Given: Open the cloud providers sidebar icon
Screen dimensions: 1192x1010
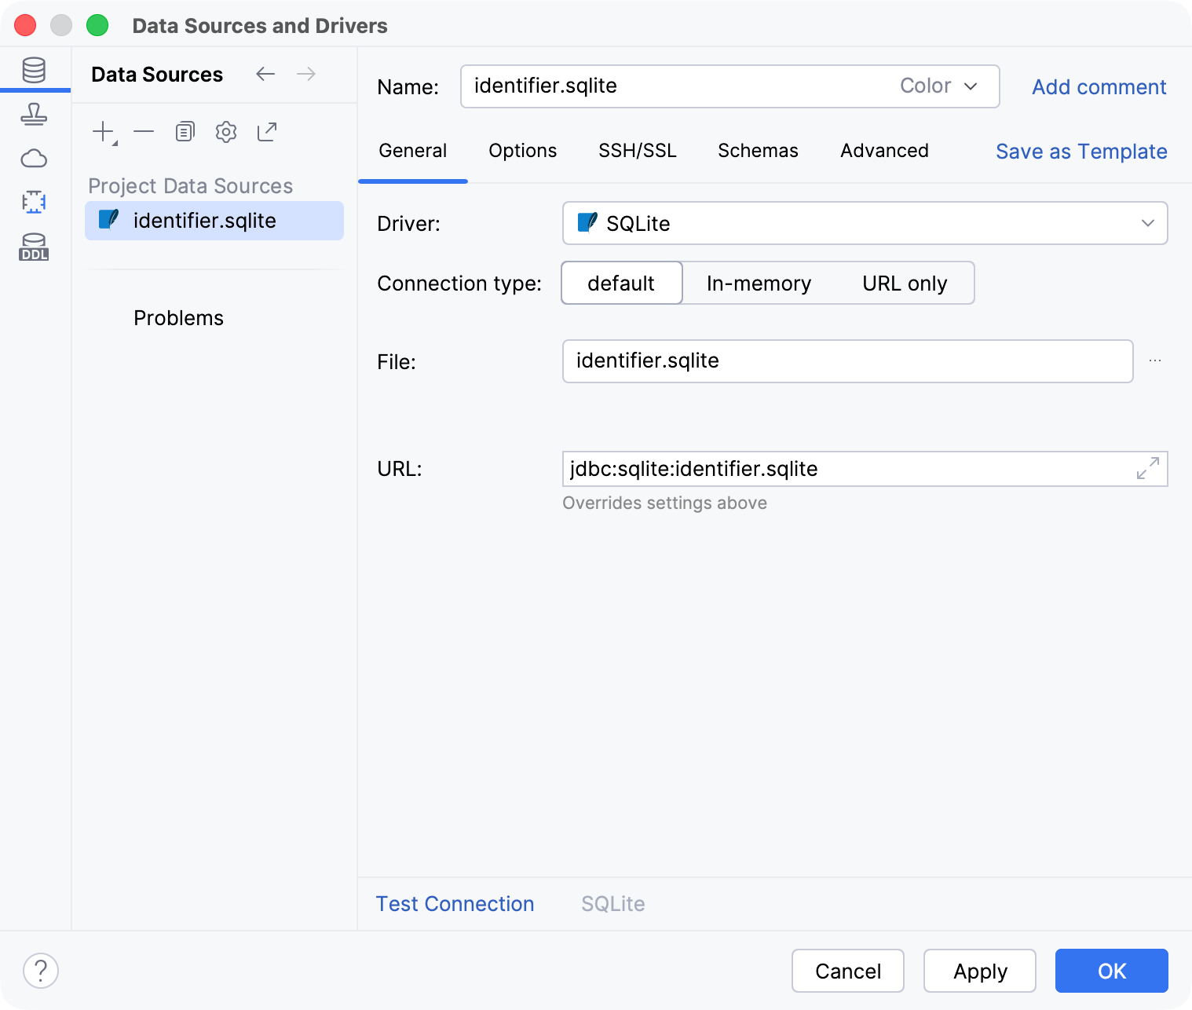Looking at the screenshot, I should click(34, 159).
